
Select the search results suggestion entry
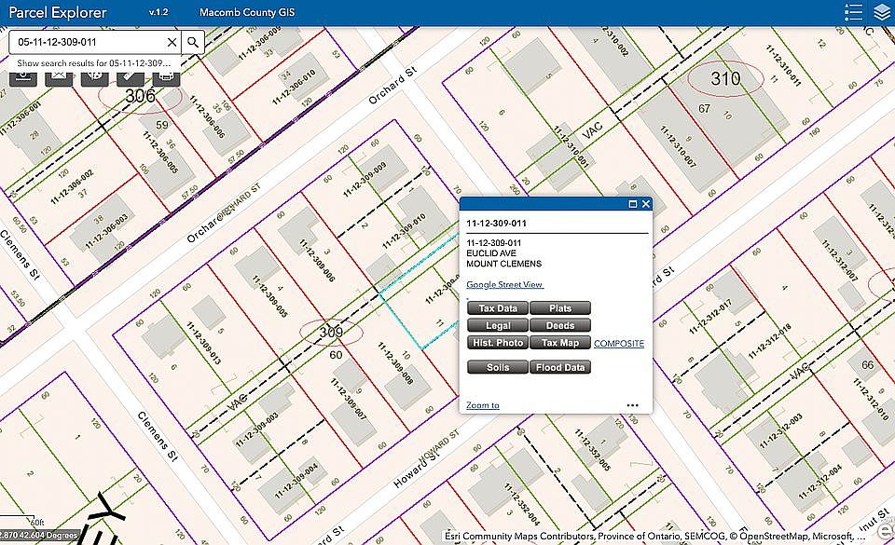pos(94,63)
